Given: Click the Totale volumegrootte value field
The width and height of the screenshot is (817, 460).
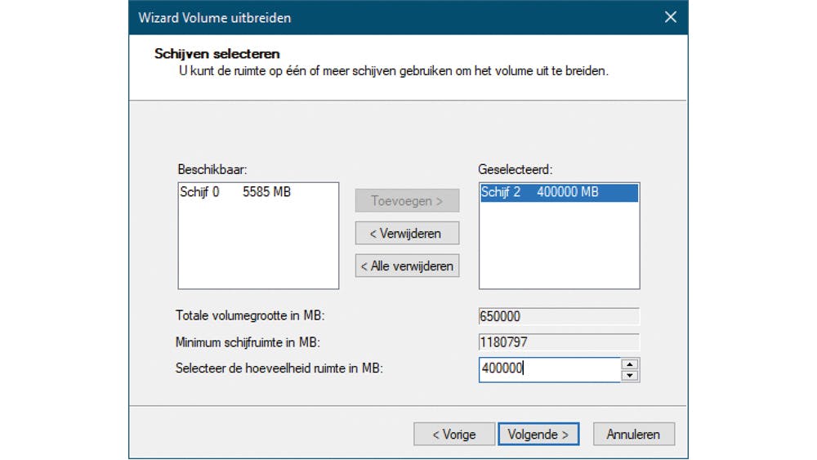Looking at the screenshot, I should click(559, 316).
